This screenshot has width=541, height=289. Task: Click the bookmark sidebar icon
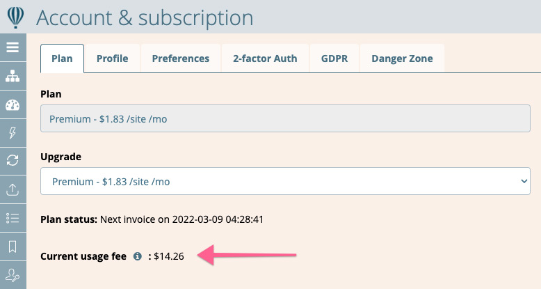[13, 247]
